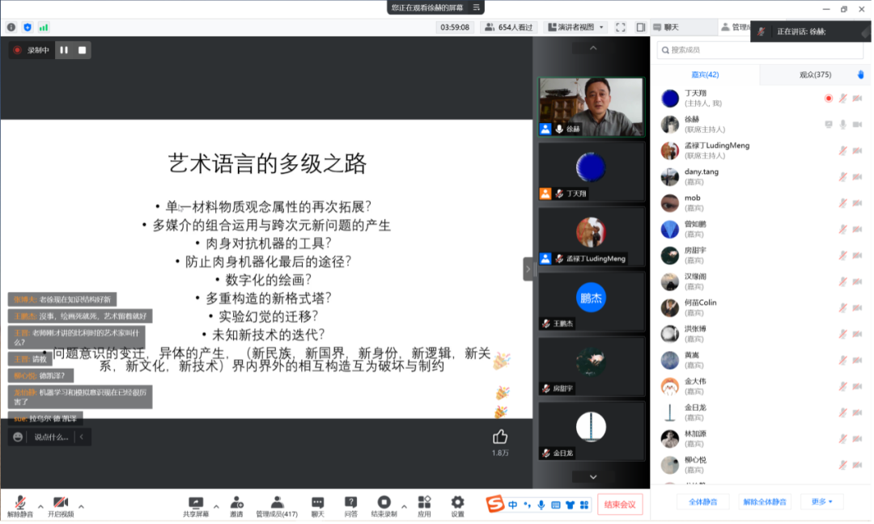Open 管理成员 member management panel

(x=276, y=504)
